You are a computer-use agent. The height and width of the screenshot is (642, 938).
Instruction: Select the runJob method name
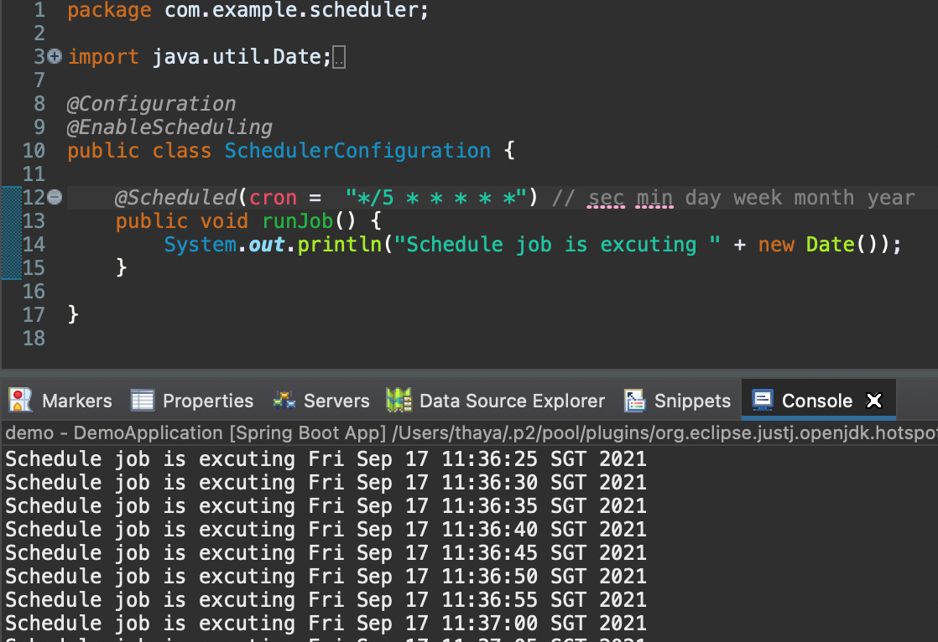coord(297,220)
